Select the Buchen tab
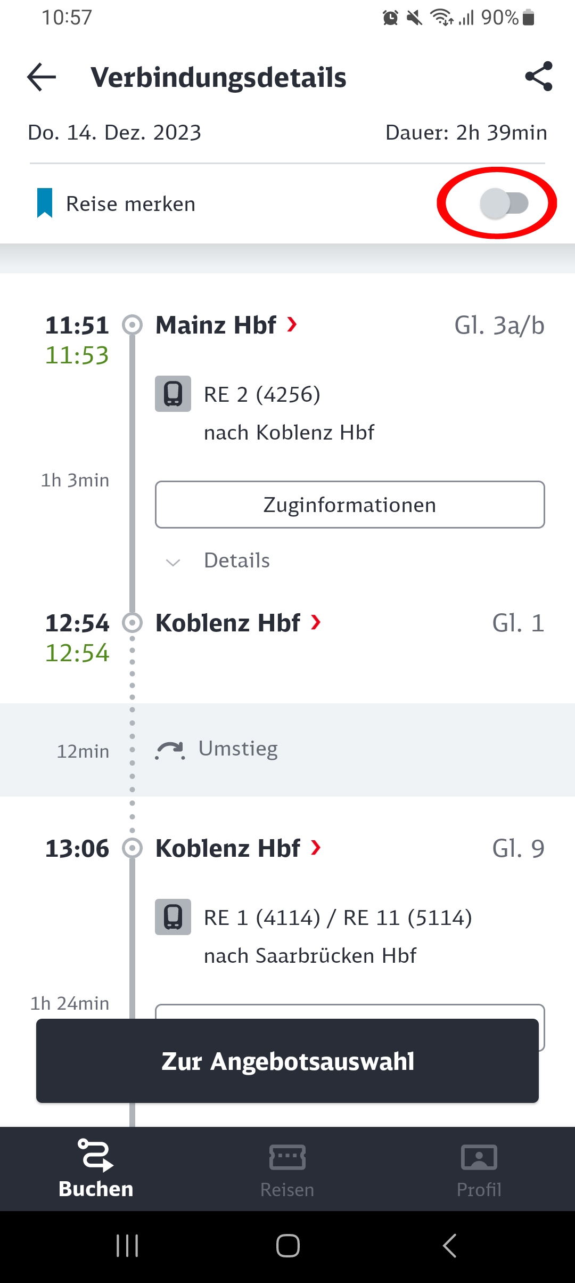The image size is (575, 1283). [x=96, y=1169]
